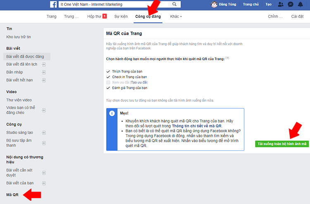Viewport: 310px width, 204px height.
Task: Open Thông tin chi tiết về mã QR link
Action: tap(197, 125)
